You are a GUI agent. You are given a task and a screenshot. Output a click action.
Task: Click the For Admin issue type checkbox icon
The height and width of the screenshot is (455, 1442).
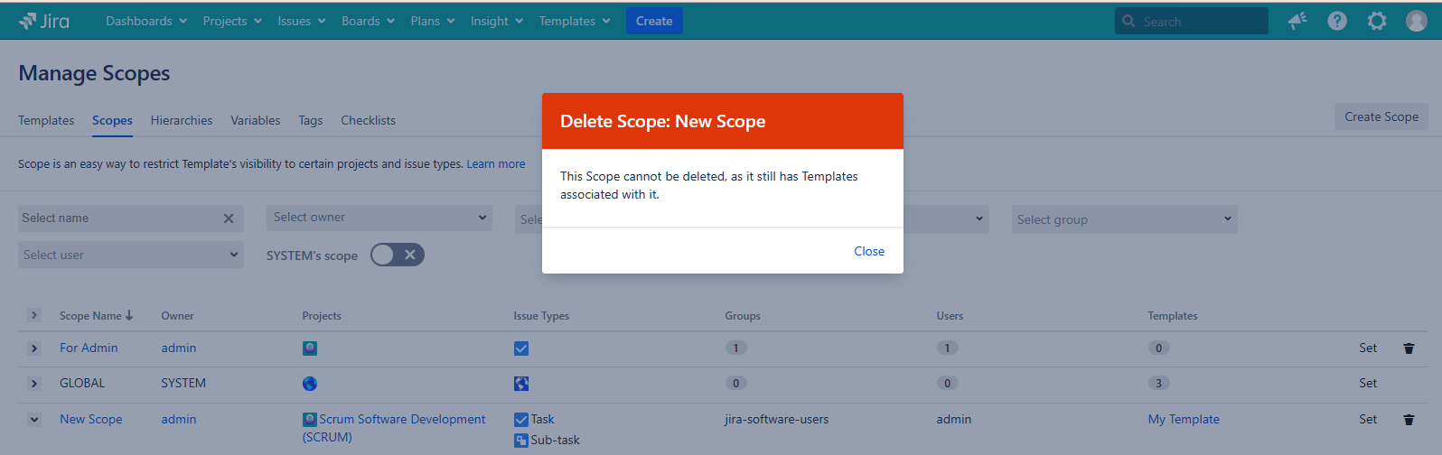(521, 348)
